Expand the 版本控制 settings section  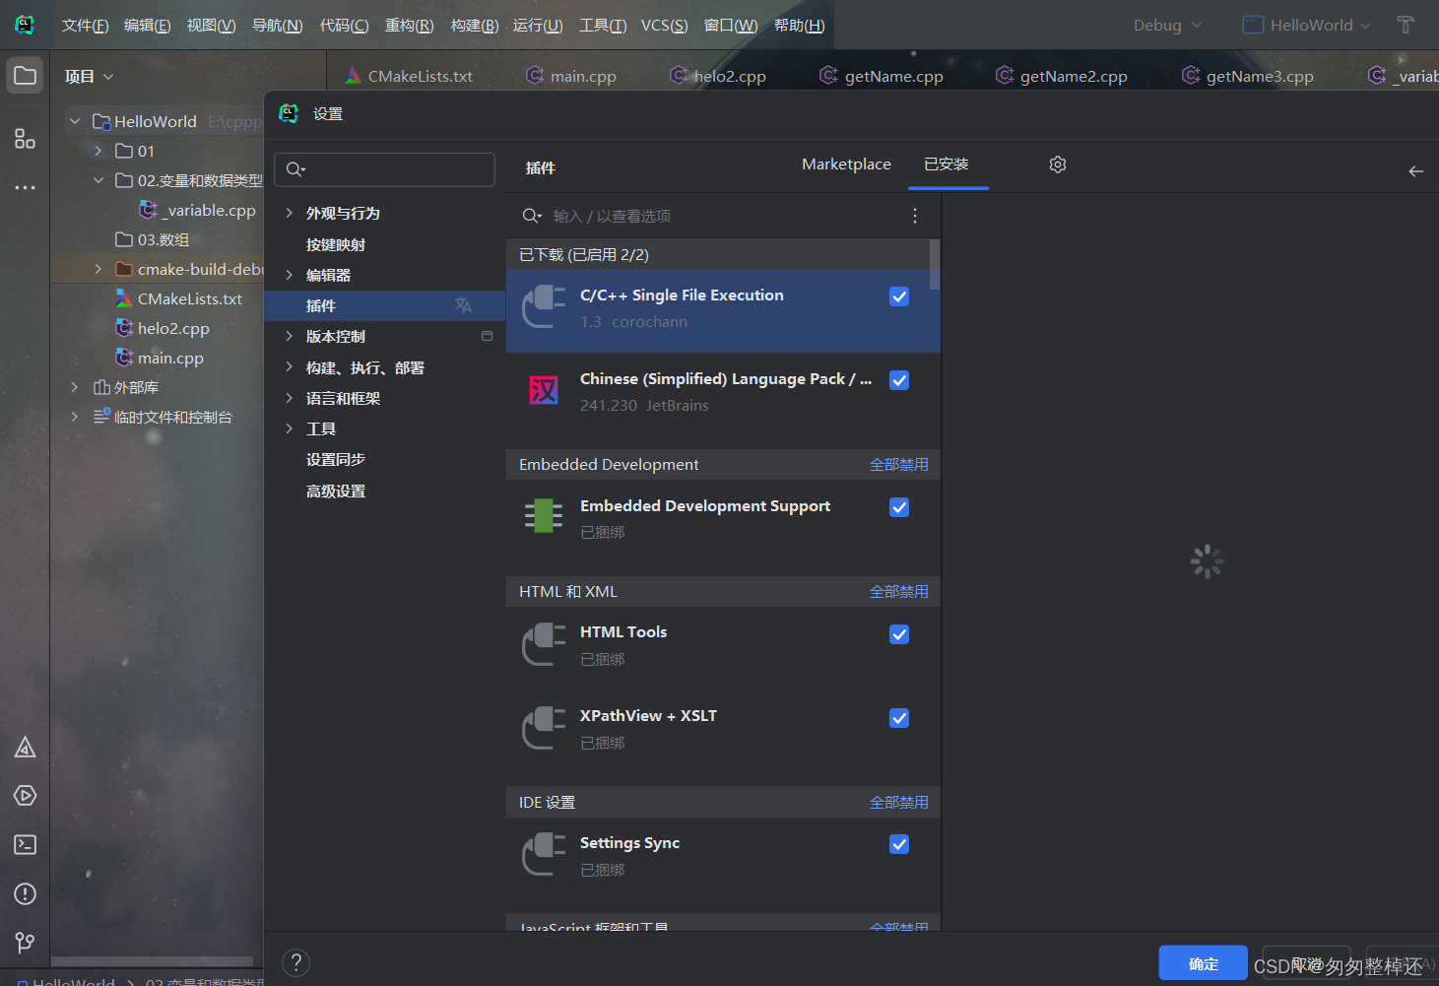pos(289,336)
